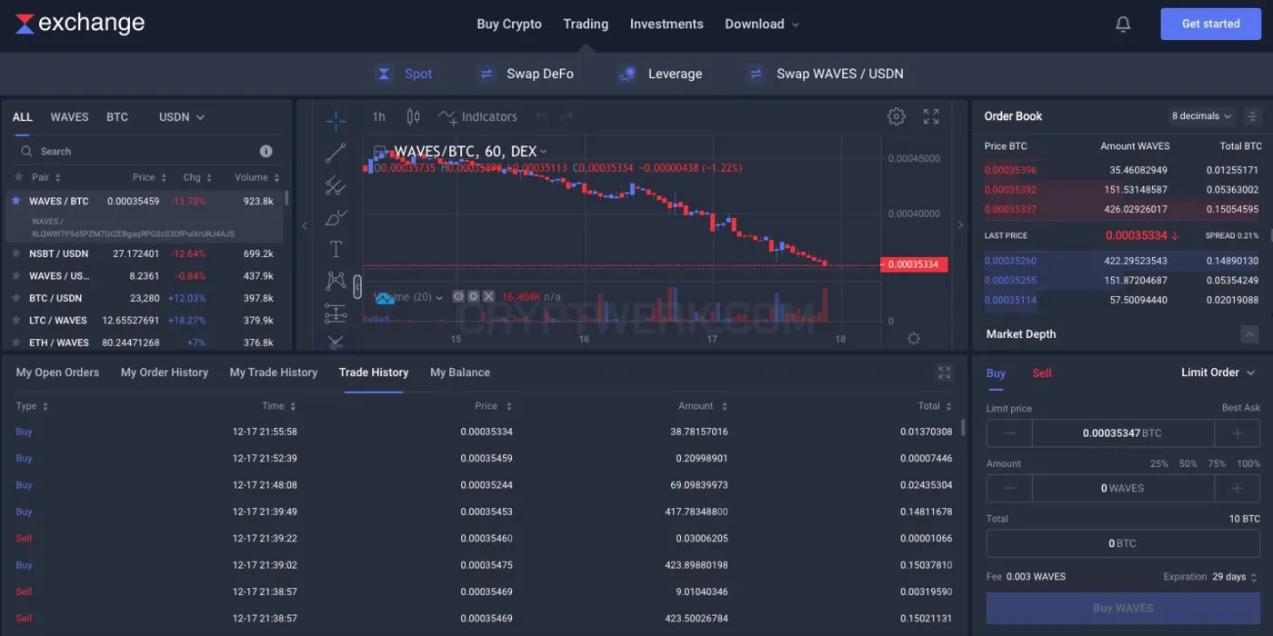This screenshot has width=1273, height=636.
Task: Open the chart Indicators menu
Action: [477, 116]
